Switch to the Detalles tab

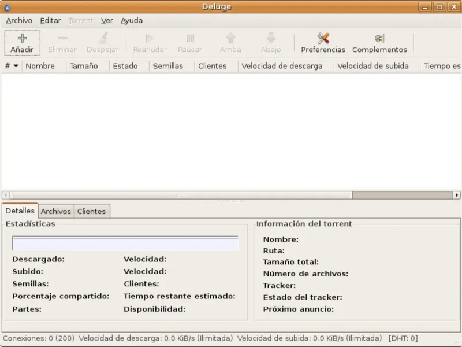click(20, 211)
